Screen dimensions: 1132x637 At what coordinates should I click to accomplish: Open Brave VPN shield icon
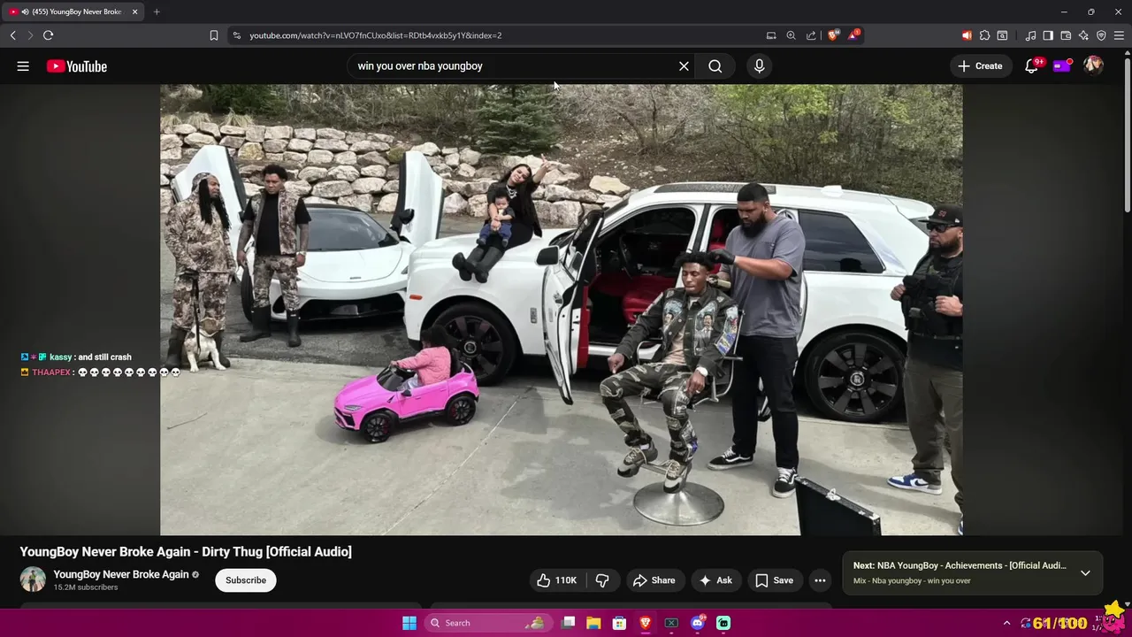(x=1101, y=35)
